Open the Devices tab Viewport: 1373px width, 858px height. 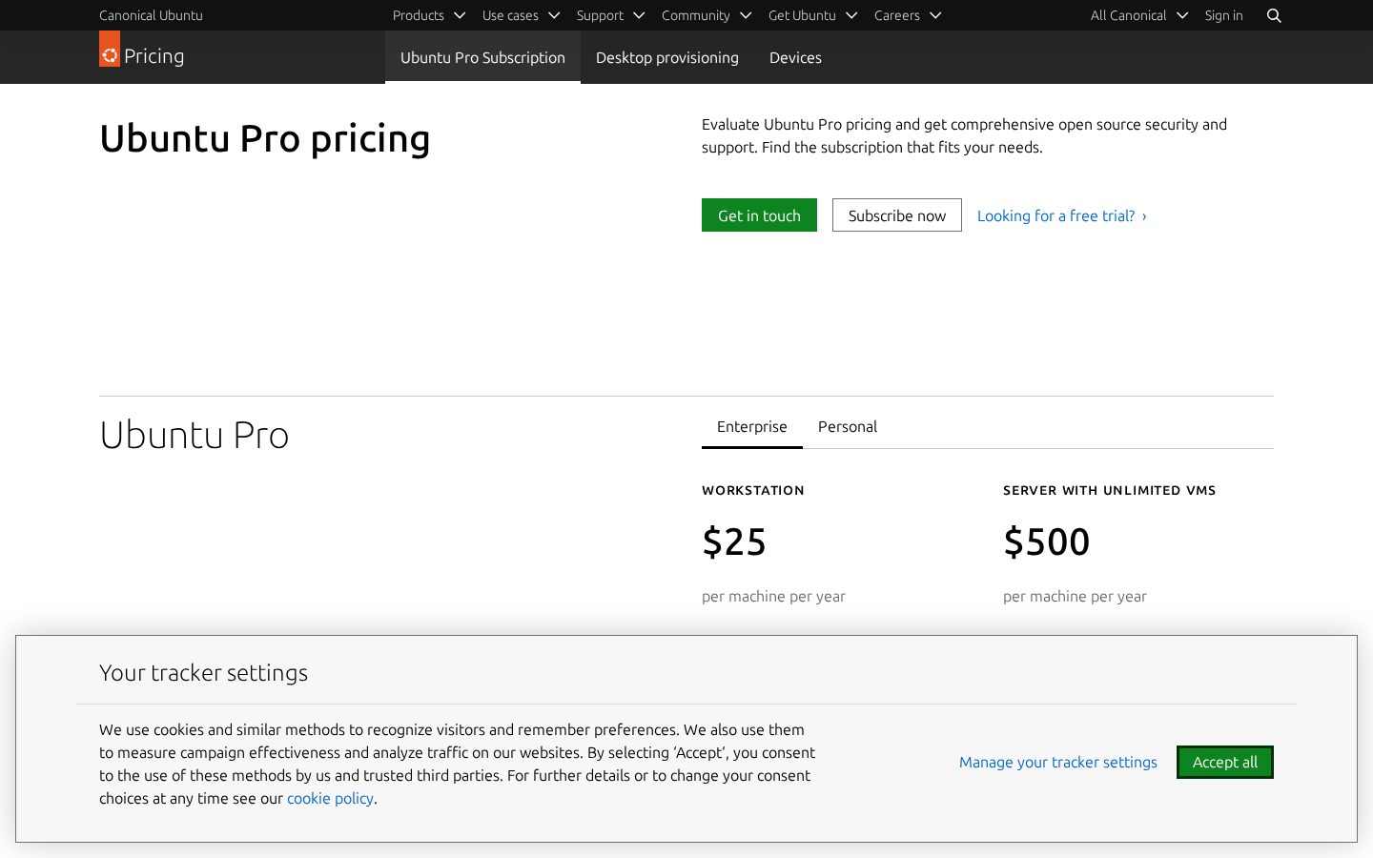coord(795,57)
